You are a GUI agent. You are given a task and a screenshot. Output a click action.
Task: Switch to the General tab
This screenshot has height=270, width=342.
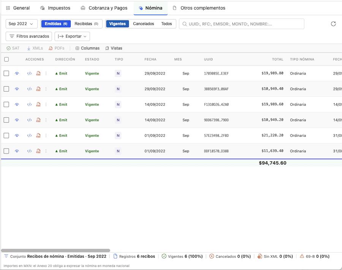pos(18,8)
